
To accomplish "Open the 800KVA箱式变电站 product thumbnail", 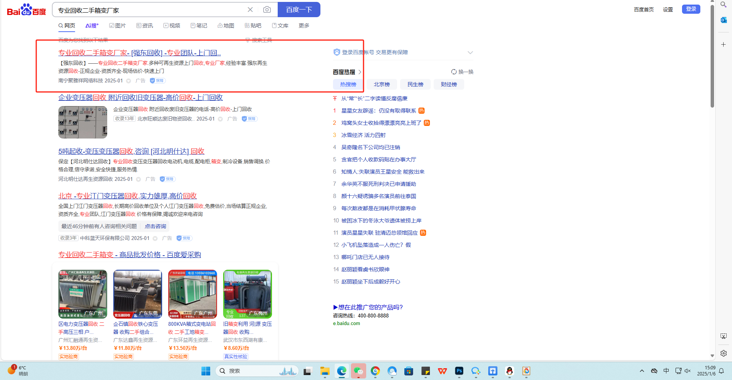I will 193,294.
